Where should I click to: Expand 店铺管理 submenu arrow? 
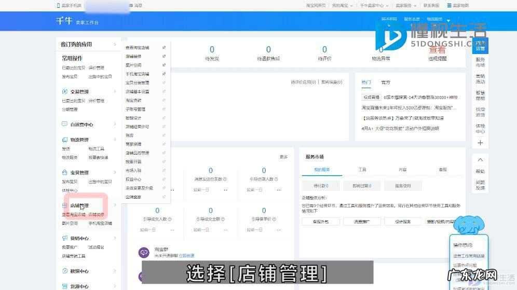click(115, 205)
